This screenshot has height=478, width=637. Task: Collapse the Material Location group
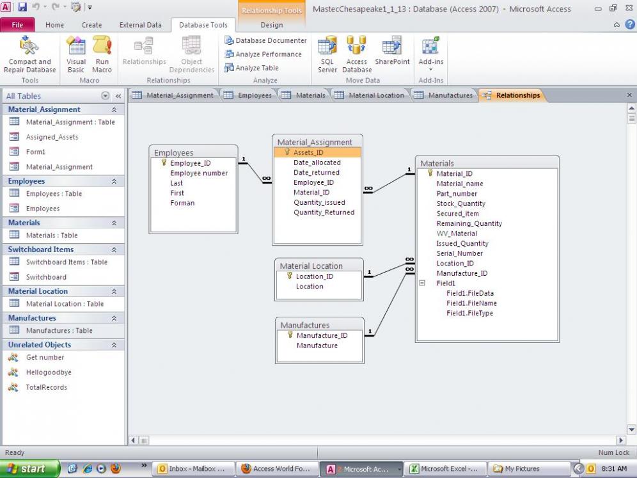tap(114, 291)
